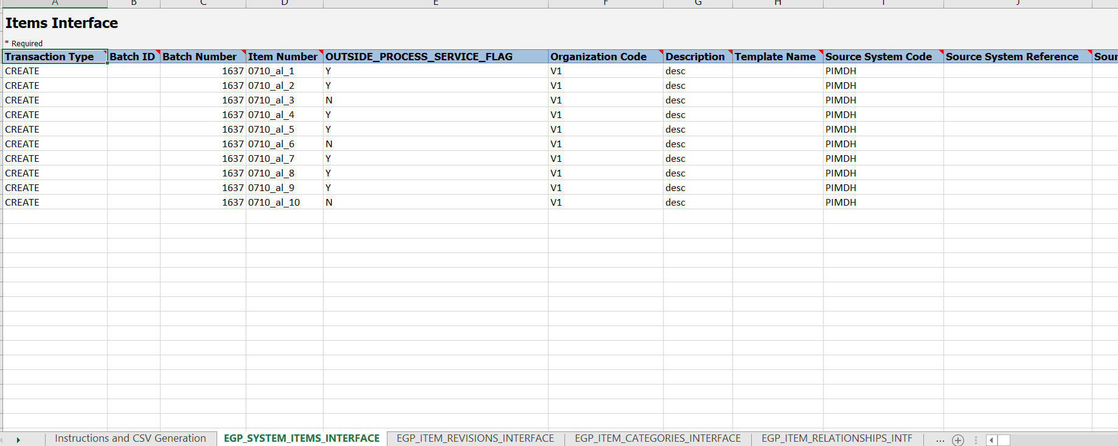Click the horizontal scrollbar thumb

(1004, 440)
